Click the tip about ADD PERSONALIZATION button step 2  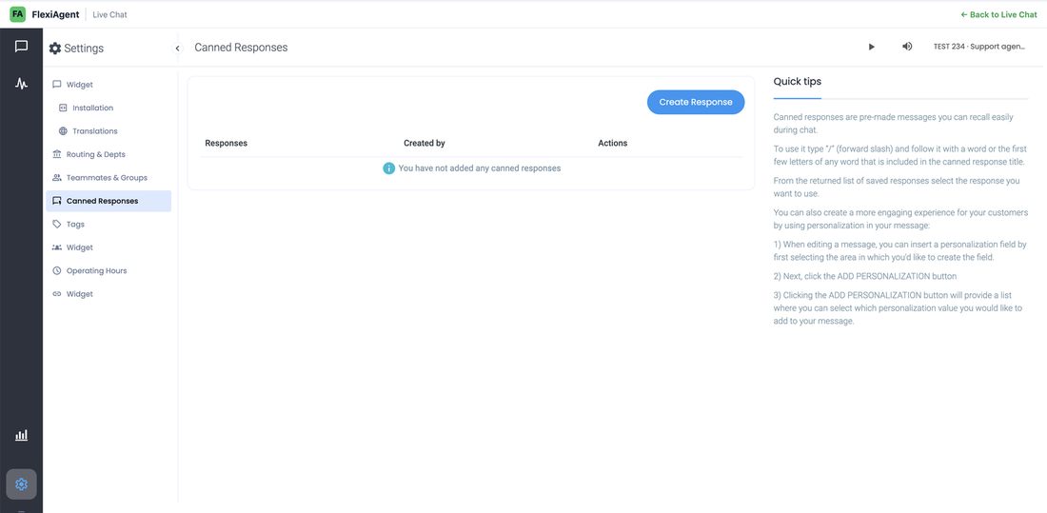(864, 276)
